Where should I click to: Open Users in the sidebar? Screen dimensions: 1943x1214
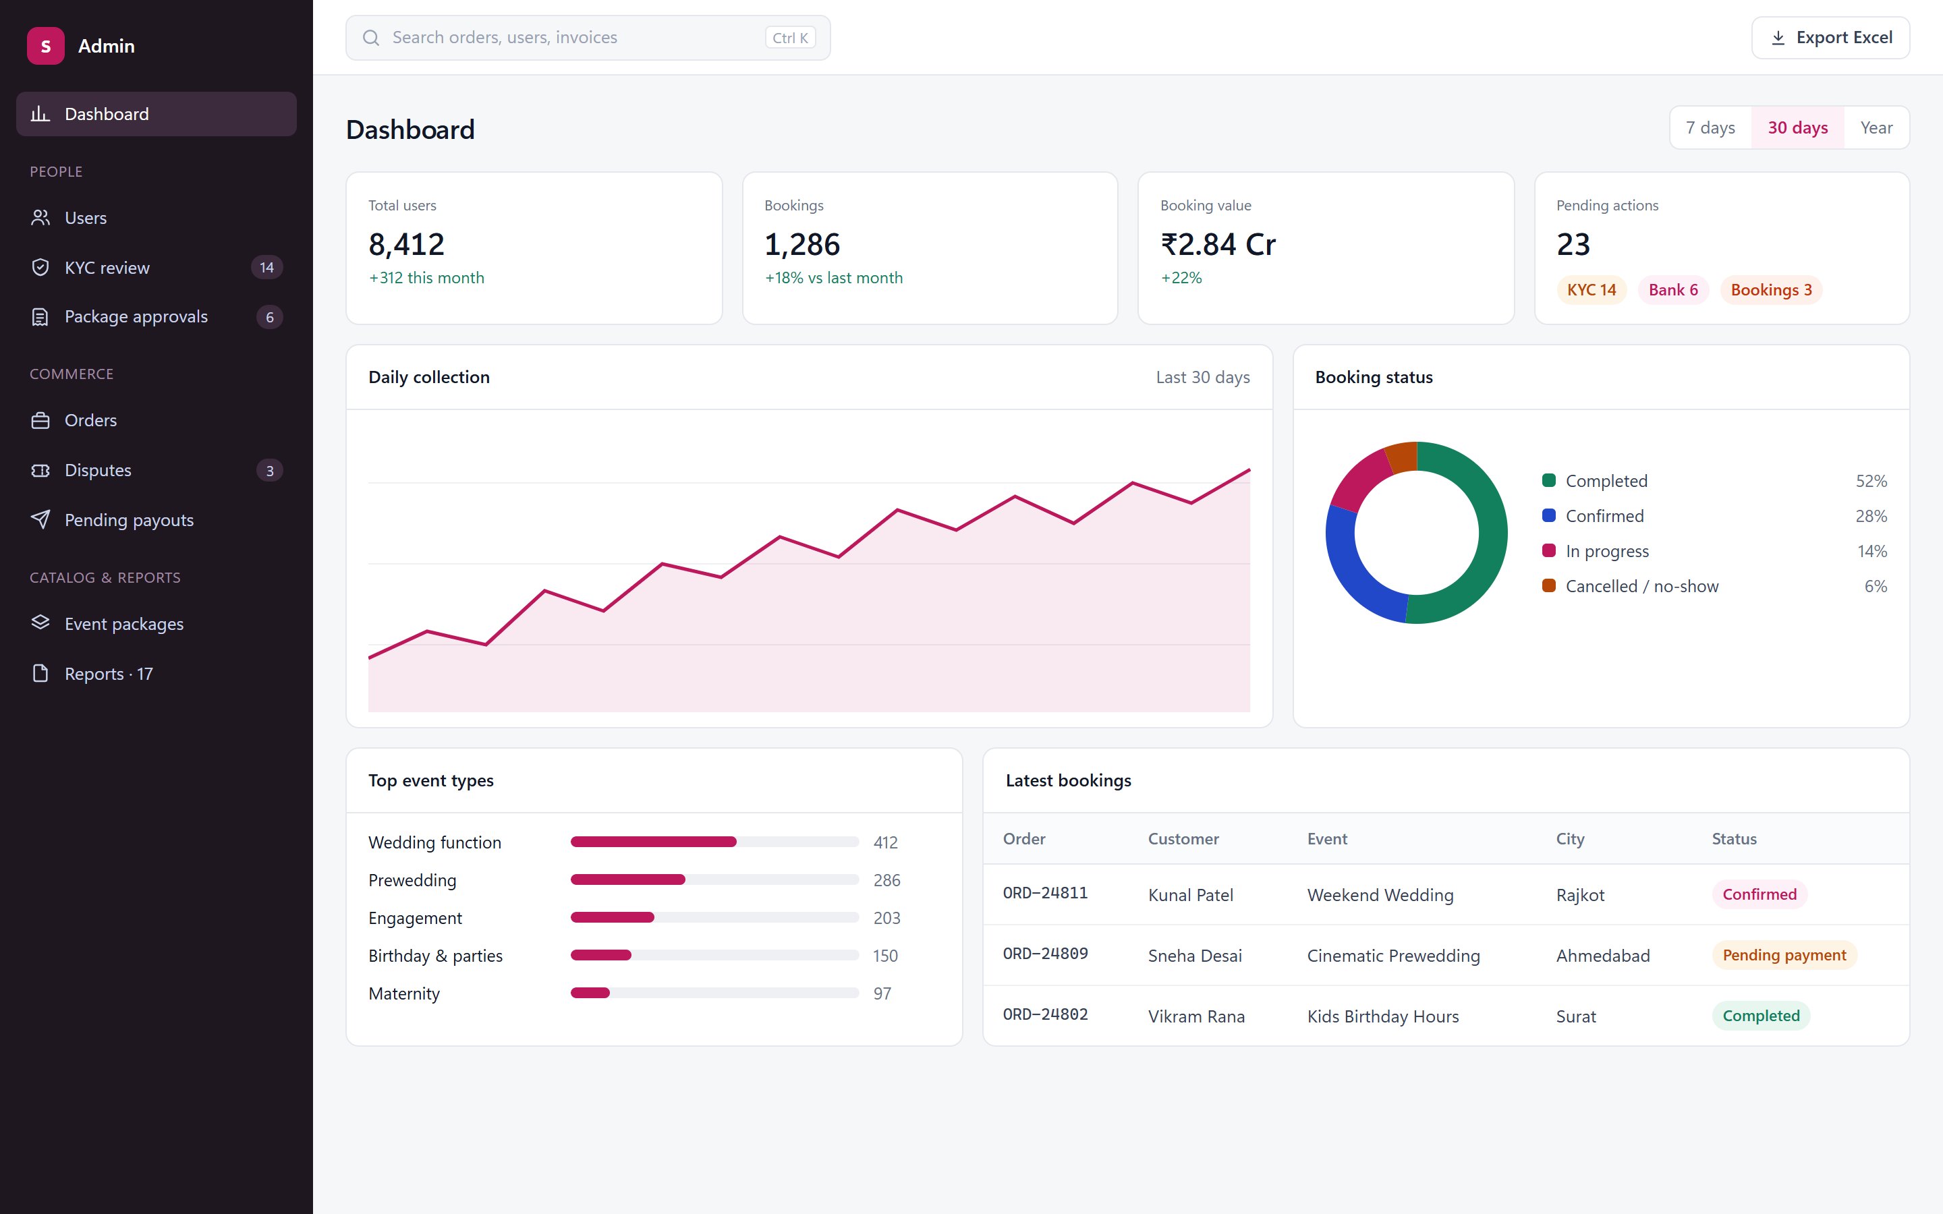pyautogui.click(x=157, y=218)
